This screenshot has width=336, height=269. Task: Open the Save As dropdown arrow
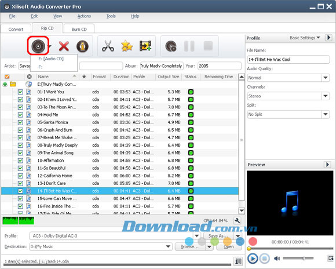(x=238, y=236)
